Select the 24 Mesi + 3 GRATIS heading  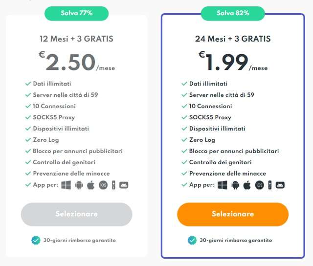pyautogui.click(x=233, y=39)
